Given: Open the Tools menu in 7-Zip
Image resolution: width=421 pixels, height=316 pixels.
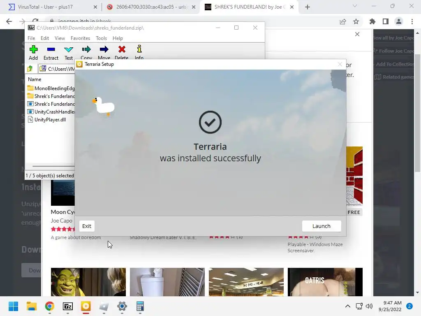Looking at the screenshot, I should pos(101,38).
